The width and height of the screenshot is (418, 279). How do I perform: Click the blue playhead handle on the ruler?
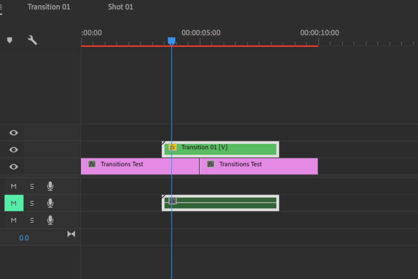tap(171, 40)
